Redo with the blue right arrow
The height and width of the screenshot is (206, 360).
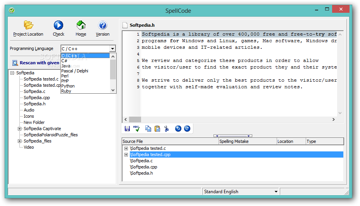tap(187, 129)
